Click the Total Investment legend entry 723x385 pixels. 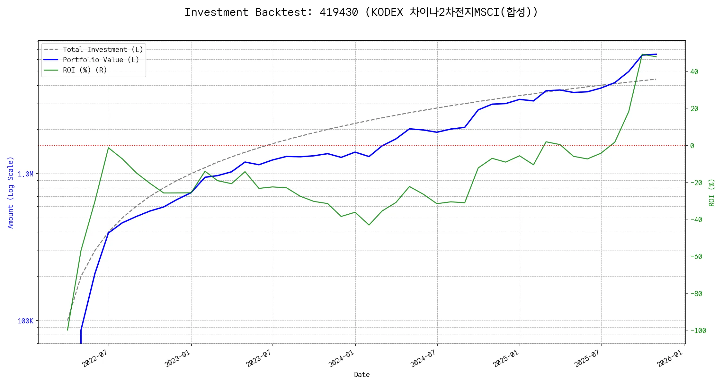pos(103,50)
